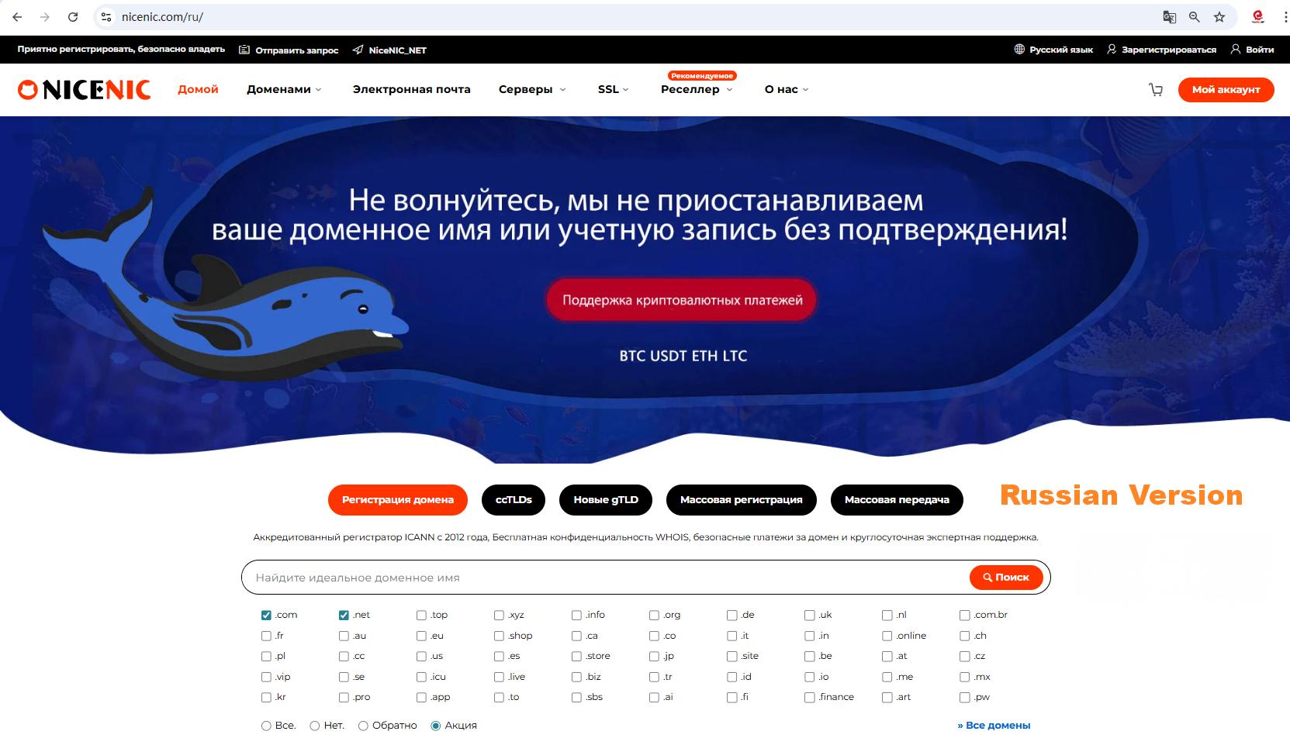Click the star icon to bookmark the page

tap(1220, 16)
